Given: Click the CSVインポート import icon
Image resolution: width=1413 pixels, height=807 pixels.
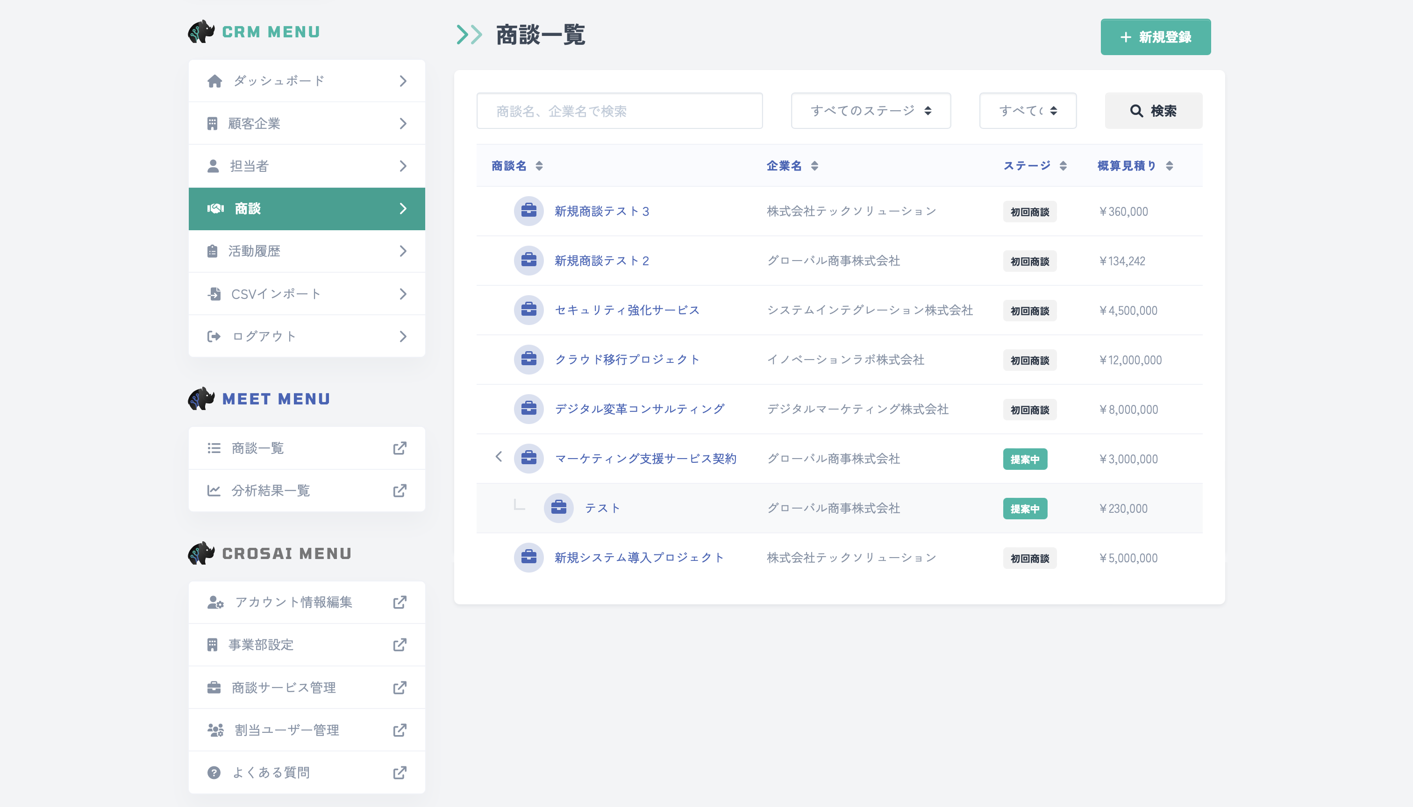Looking at the screenshot, I should pos(214,294).
